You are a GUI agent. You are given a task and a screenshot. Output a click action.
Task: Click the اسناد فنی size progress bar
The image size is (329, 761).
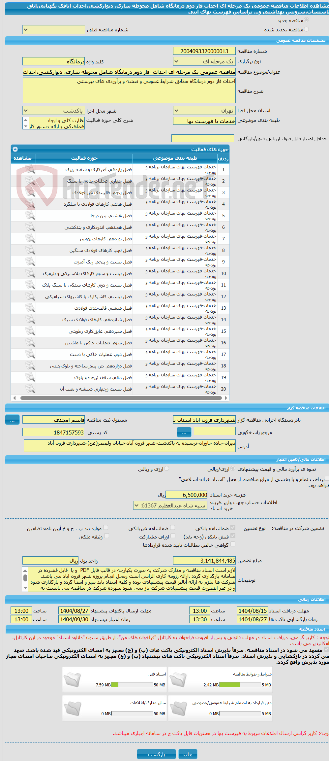pos(132,685)
